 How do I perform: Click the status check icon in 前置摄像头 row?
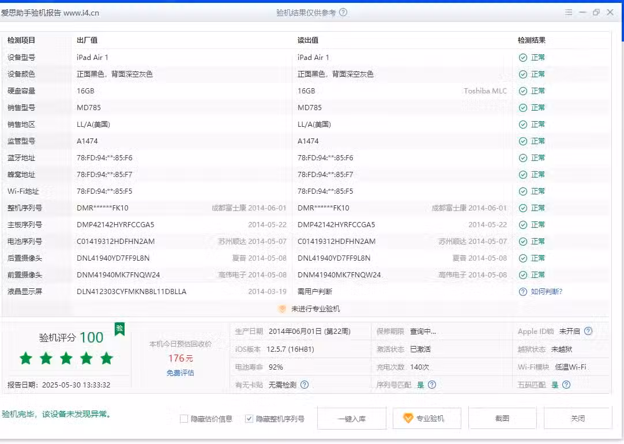point(523,275)
